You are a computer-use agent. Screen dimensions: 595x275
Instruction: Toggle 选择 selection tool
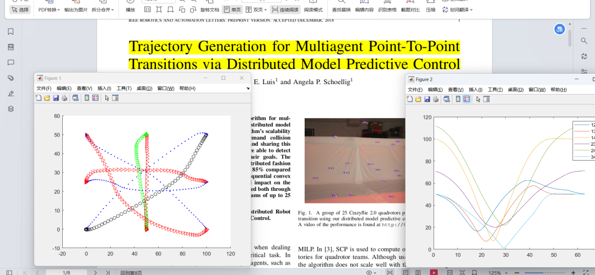(x=20, y=9)
